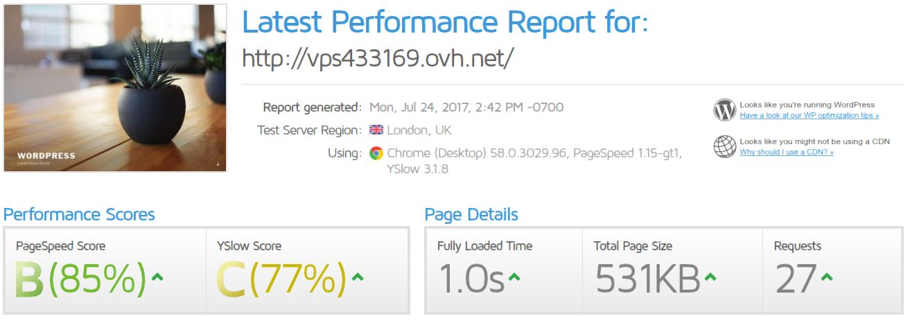
Task: Click the YSlow Score C (77%) grade
Action: [x=281, y=279]
